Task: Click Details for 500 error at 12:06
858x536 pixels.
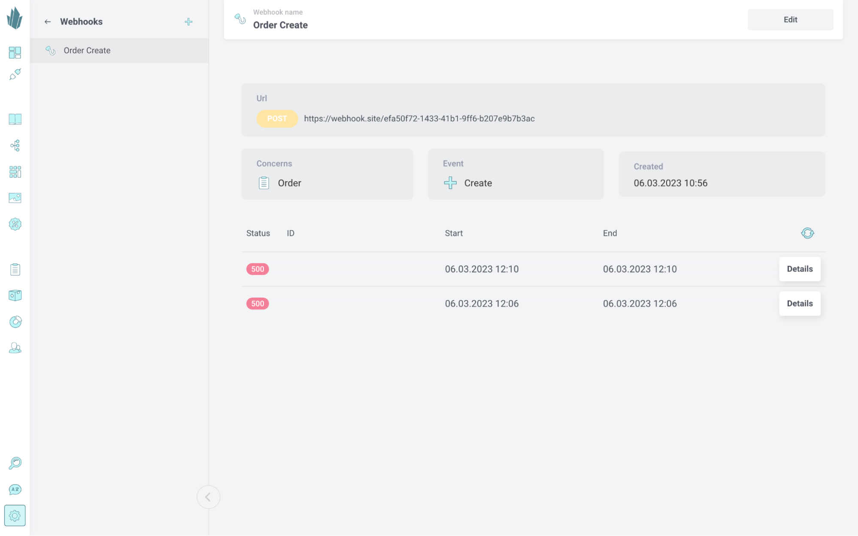Action: click(799, 303)
